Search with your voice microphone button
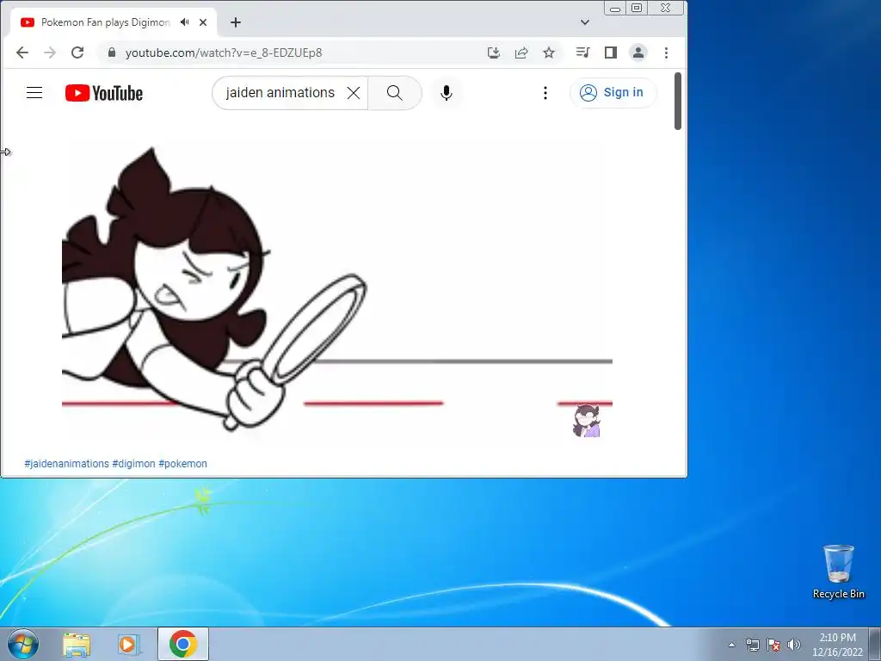This screenshot has height=661, width=881. [x=447, y=93]
